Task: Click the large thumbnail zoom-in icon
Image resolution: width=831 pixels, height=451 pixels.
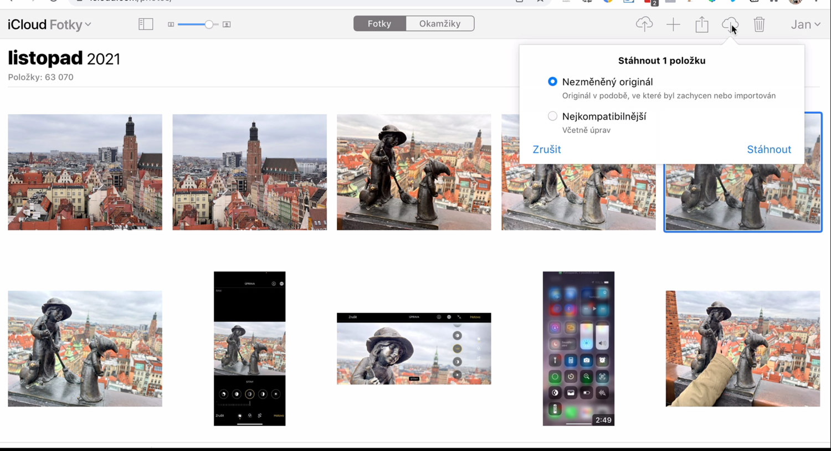Action: [227, 24]
